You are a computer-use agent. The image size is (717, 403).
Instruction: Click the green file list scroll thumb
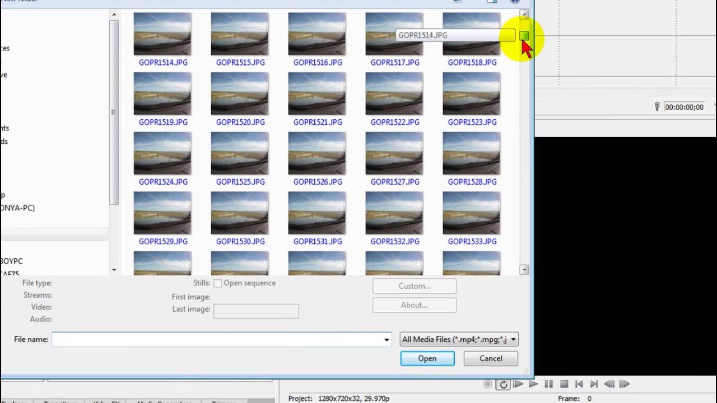524,35
